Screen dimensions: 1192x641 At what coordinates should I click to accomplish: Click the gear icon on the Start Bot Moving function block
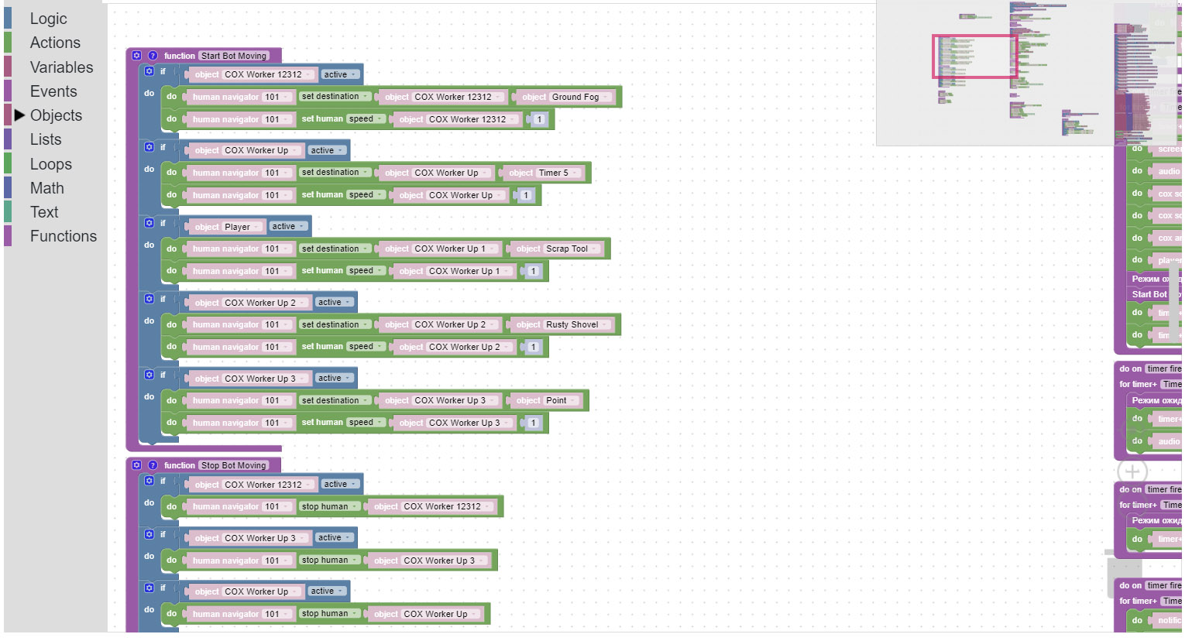pyautogui.click(x=137, y=55)
